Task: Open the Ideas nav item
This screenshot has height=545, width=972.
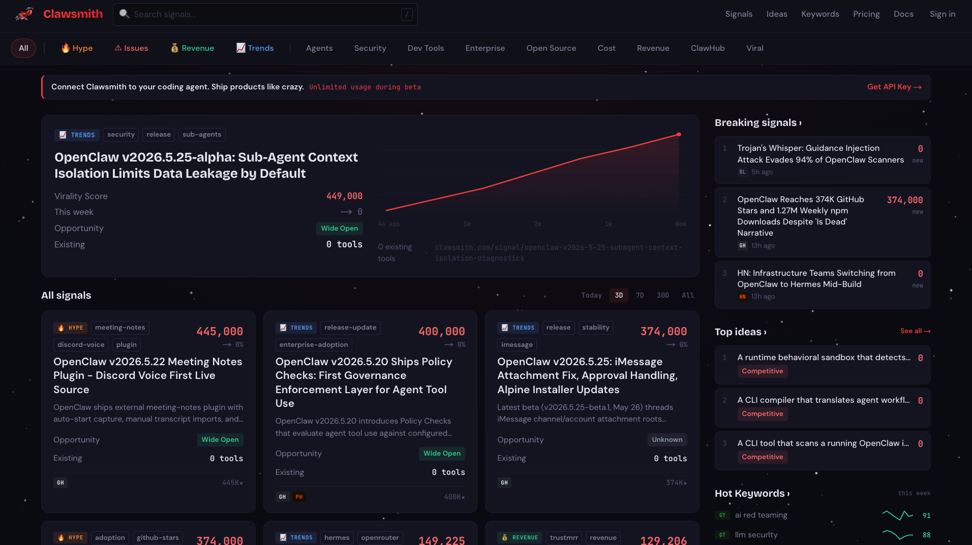Action: [777, 14]
